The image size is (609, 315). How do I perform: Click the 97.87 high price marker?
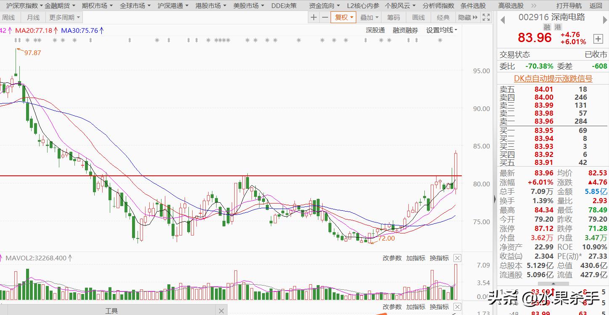pos(32,53)
